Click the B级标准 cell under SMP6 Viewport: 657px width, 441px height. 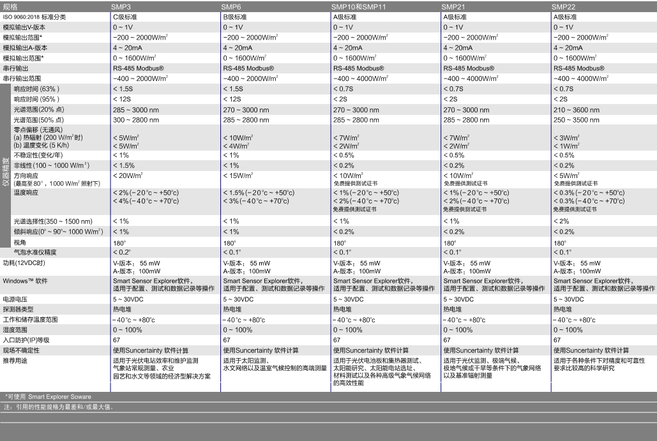pos(236,17)
